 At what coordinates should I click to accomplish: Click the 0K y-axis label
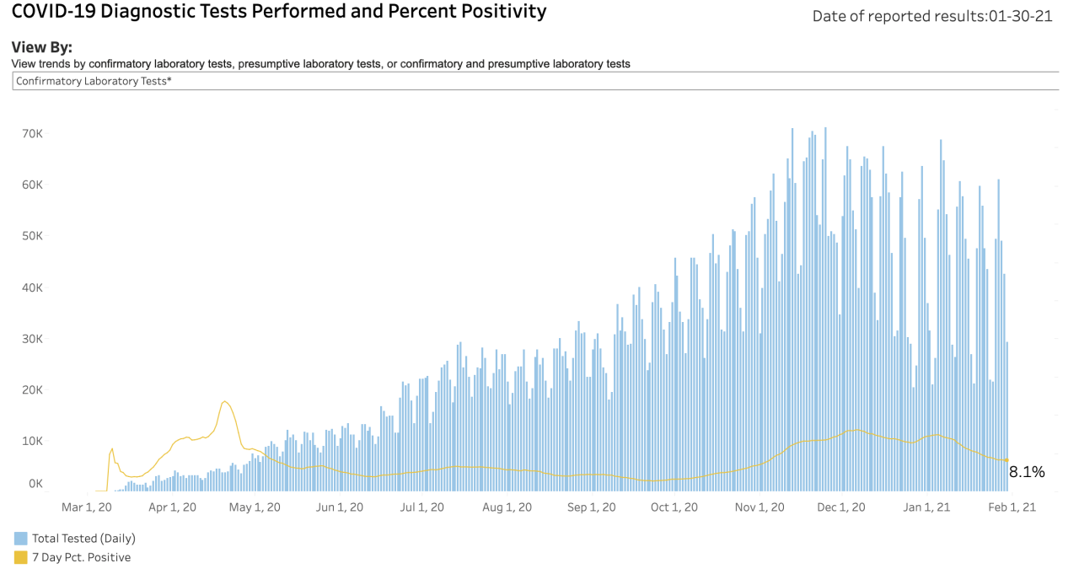tap(35, 484)
